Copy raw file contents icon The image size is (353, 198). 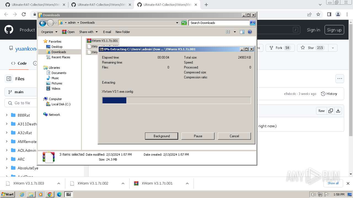point(331,111)
